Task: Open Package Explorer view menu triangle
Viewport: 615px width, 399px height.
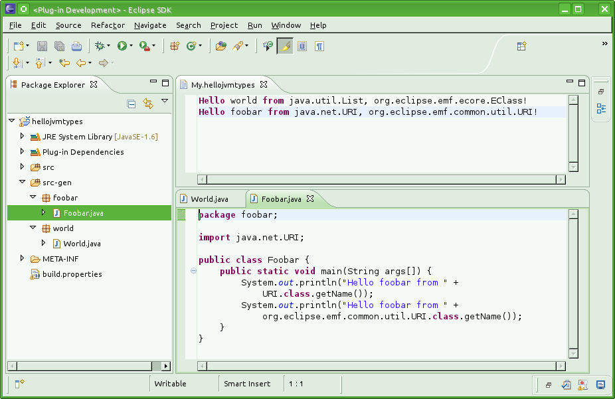Action: [x=165, y=102]
